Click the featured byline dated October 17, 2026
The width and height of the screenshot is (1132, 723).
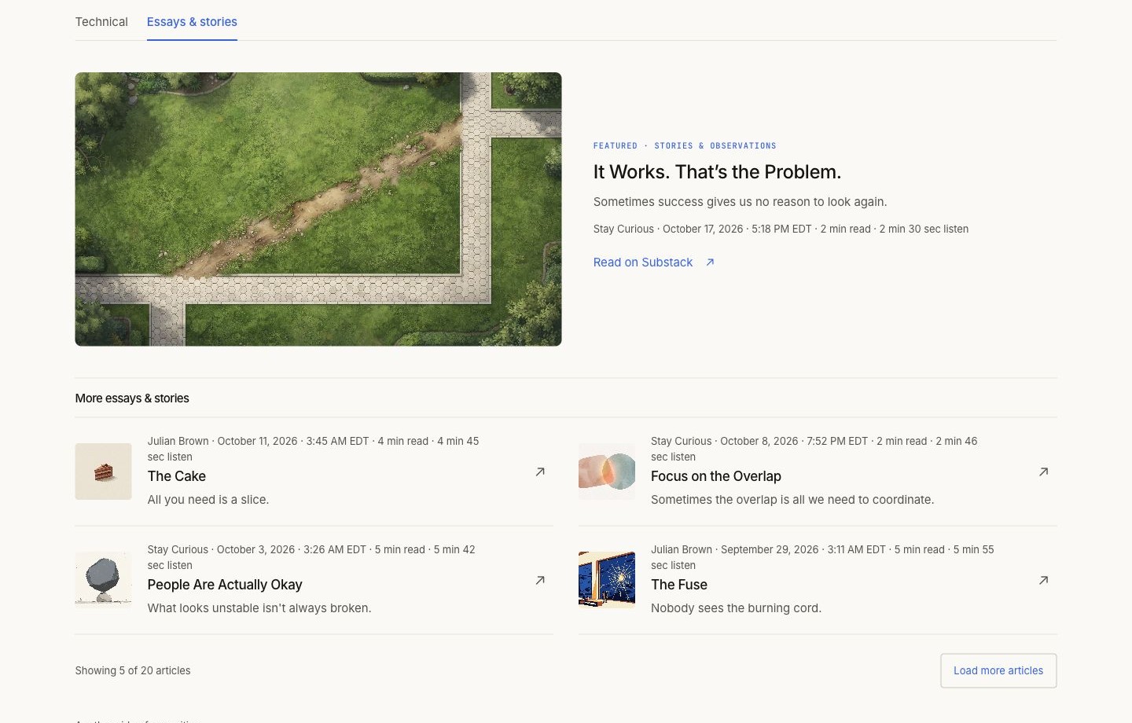point(781,229)
